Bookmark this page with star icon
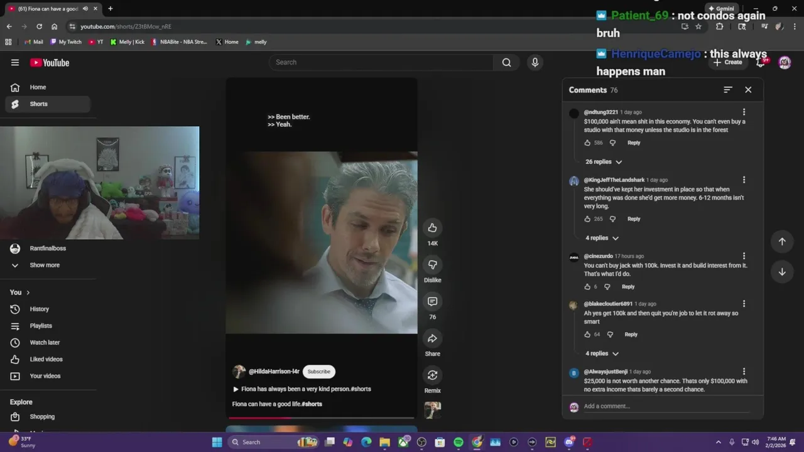Screen dimensions: 804x452 (x=698, y=26)
